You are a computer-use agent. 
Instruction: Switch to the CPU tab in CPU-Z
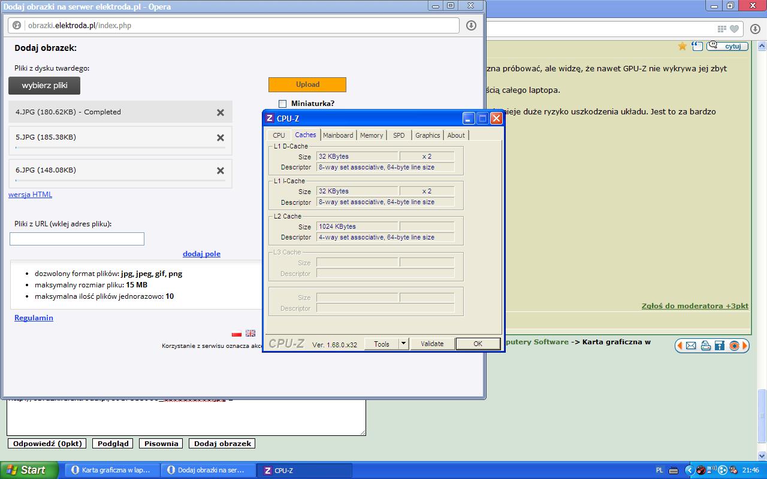[x=279, y=135]
